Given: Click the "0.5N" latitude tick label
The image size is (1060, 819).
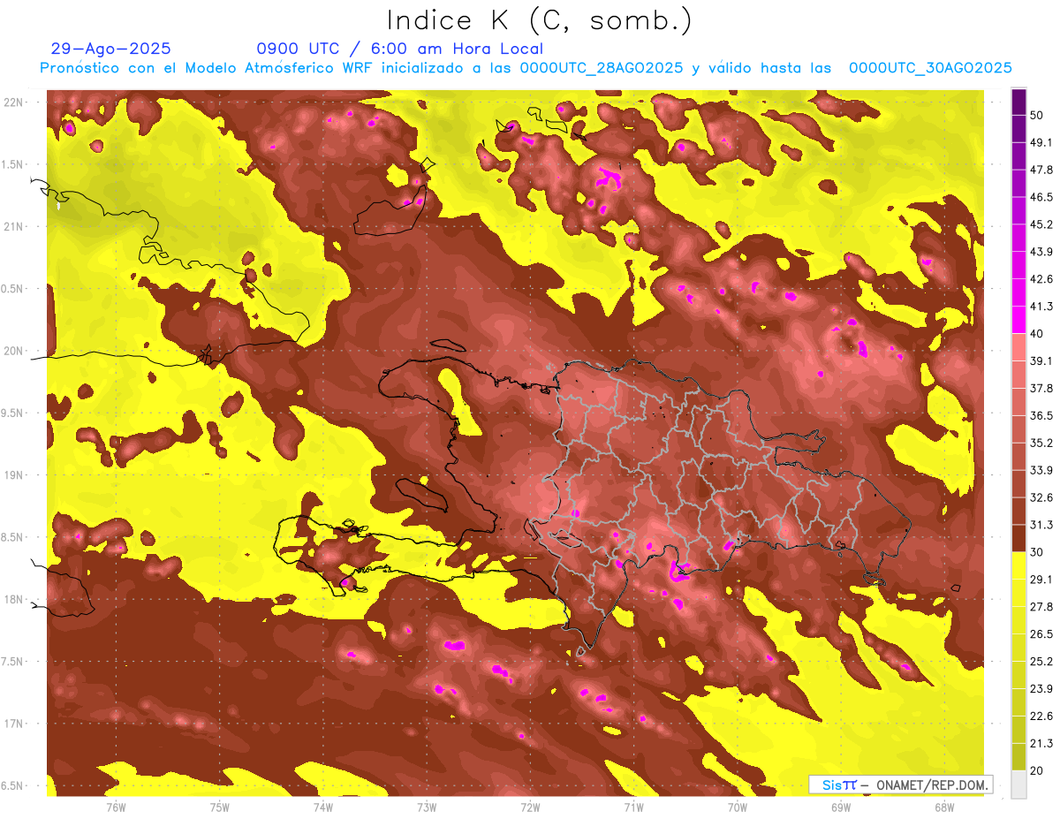Looking at the screenshot, I should point(13,288).
